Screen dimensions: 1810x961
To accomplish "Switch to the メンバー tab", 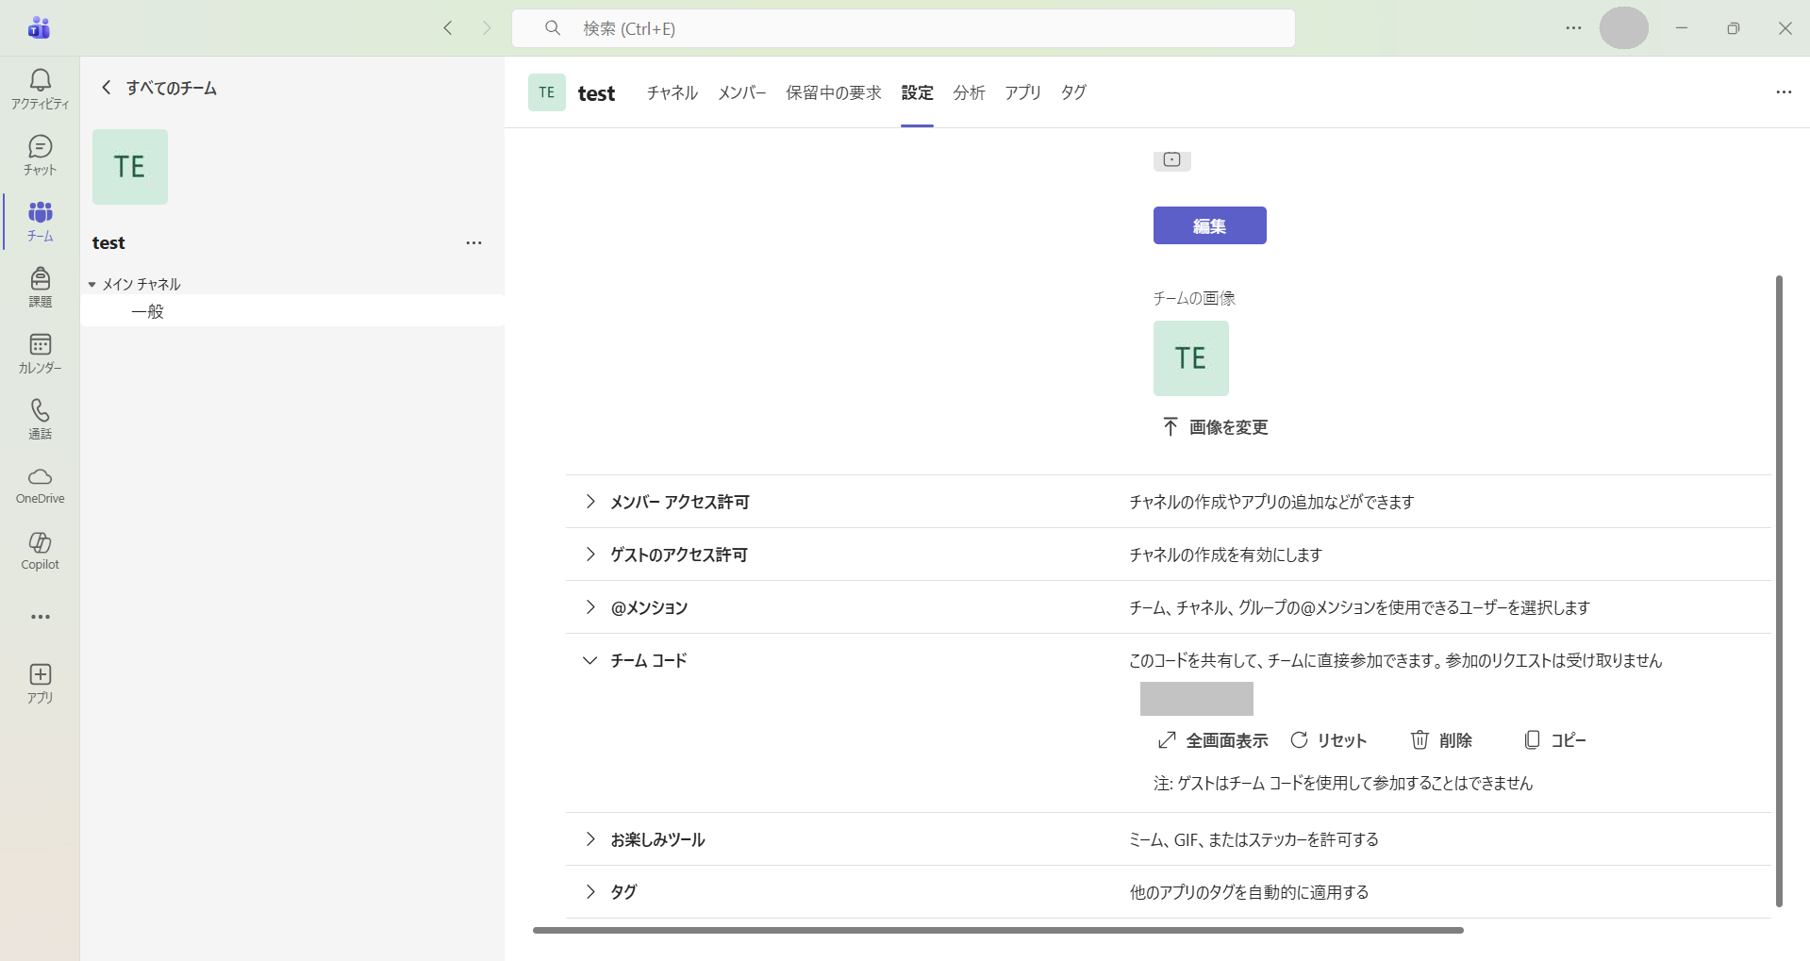I will tap(741, 92).
